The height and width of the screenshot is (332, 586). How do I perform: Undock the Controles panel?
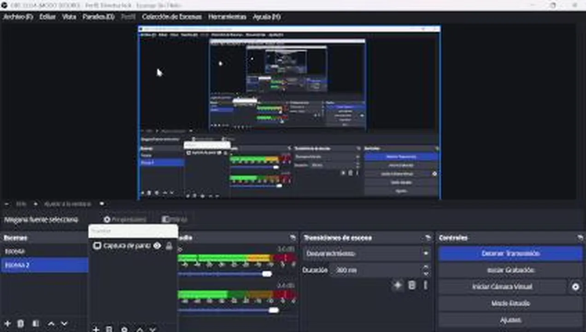580,238
